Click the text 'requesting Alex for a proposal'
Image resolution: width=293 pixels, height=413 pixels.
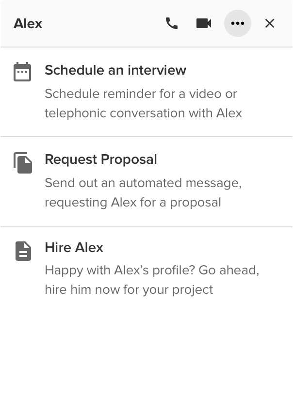(133, 203)
